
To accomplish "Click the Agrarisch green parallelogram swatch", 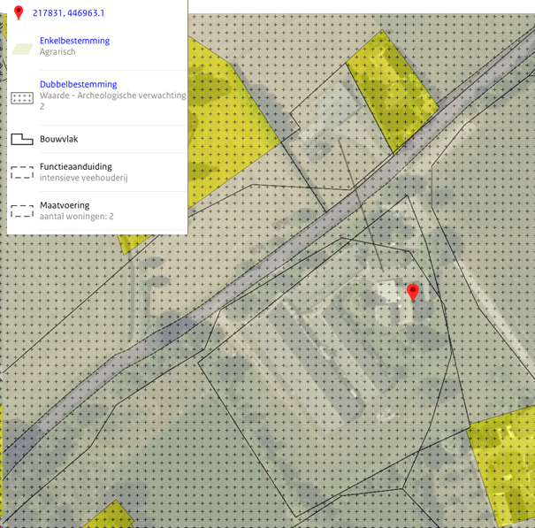I will (x=22, y=50).
